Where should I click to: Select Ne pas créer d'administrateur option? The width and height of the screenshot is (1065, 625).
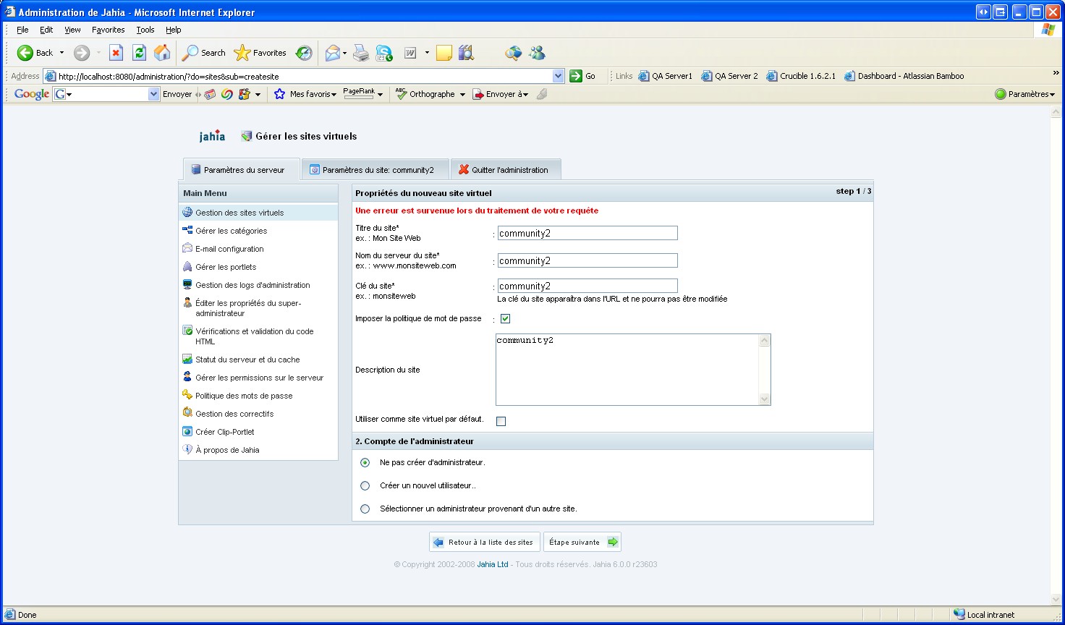365,462
